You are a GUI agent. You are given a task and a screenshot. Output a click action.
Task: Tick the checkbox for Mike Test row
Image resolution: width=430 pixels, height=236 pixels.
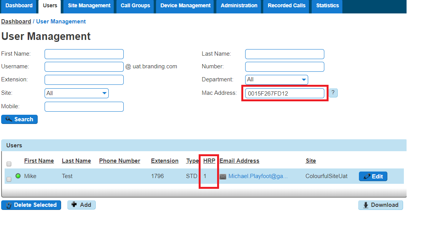(x=9, y=179)
